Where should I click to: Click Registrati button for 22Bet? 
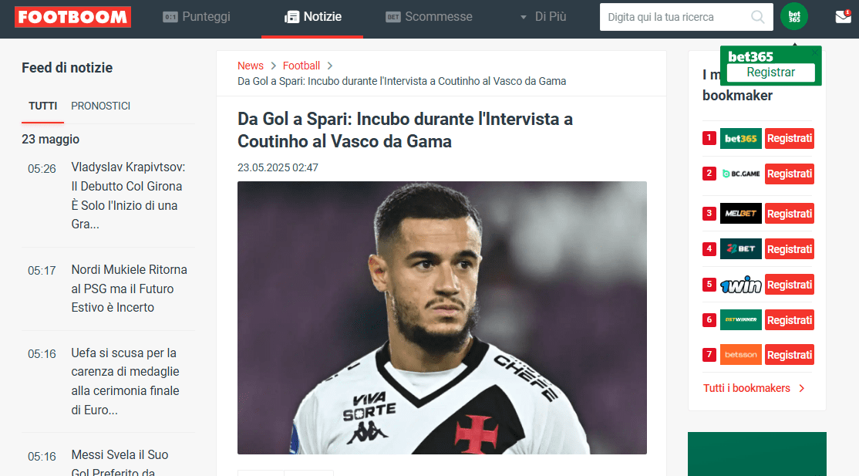point(790,249)
